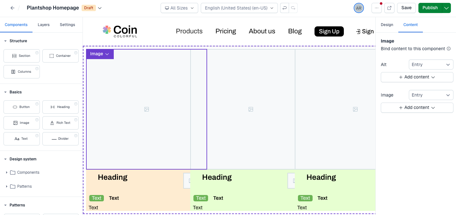Click the Publish button
The width and height of the screenshot is (456, 215).
pyautogui.click(x=430, y=8)
